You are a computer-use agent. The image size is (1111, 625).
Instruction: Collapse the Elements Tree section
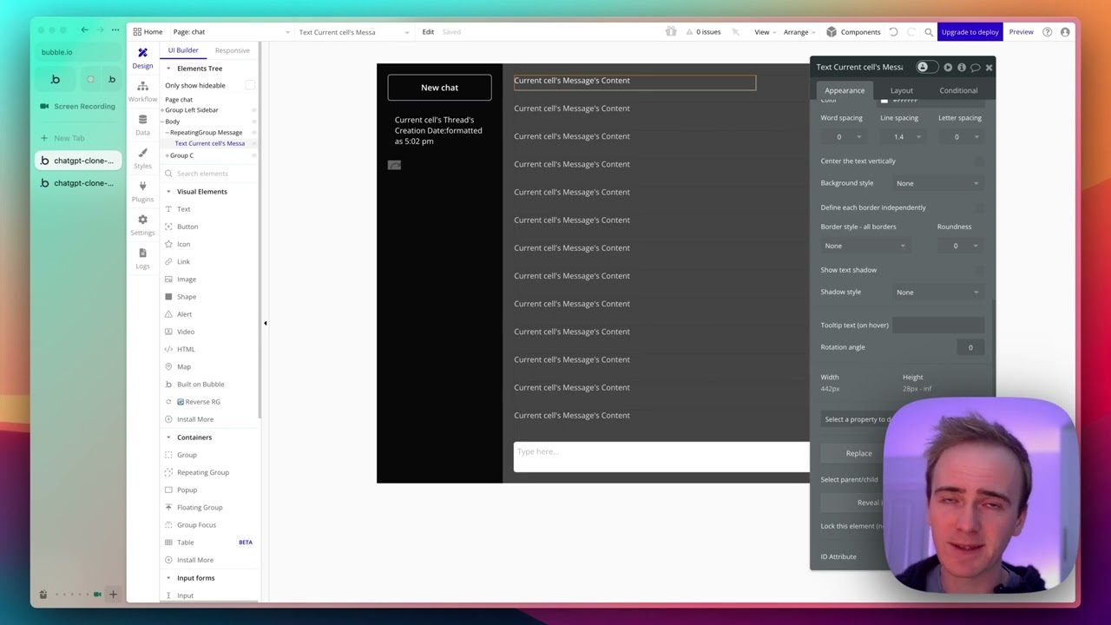168,69
